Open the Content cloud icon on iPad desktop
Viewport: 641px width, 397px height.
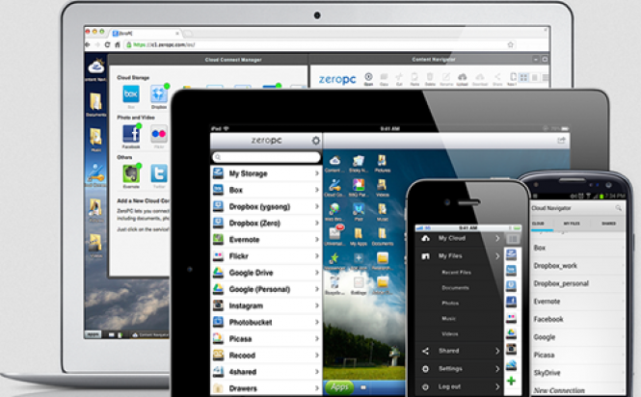[334, 161]
